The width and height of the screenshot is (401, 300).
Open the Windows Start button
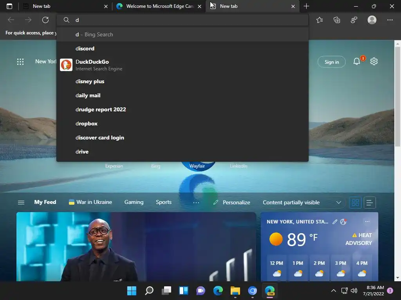tap(132, 291)
